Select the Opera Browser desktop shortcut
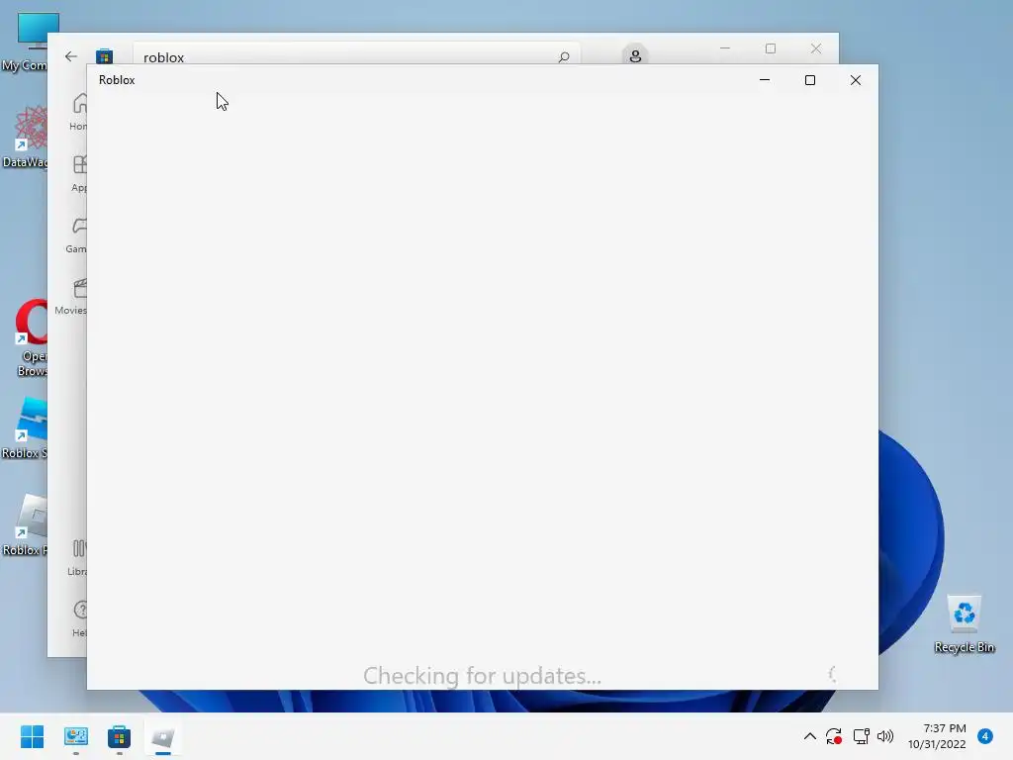 pos(29,337)
